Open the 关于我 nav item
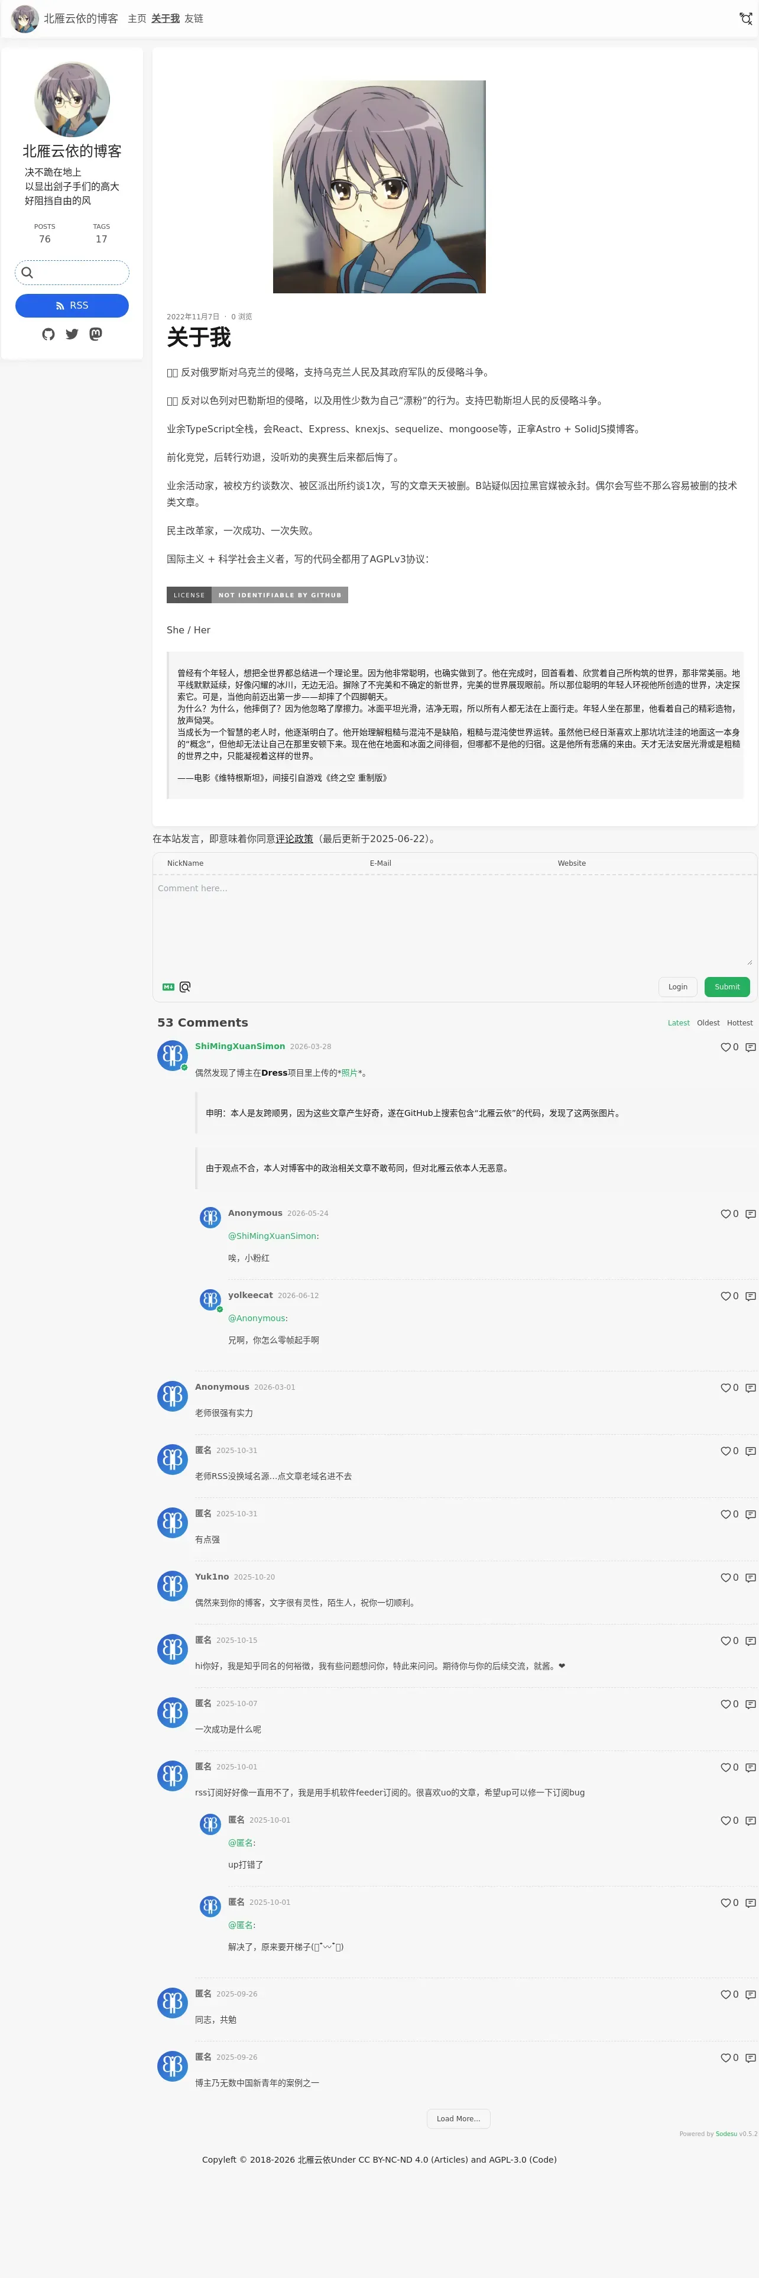 point(166,18)
